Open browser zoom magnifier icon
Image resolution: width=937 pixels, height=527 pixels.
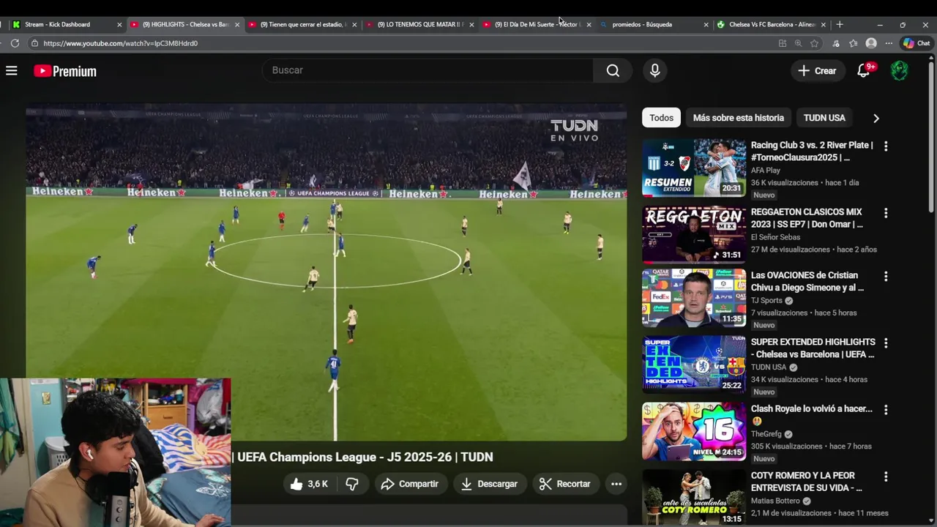click(x=798, y=43)
